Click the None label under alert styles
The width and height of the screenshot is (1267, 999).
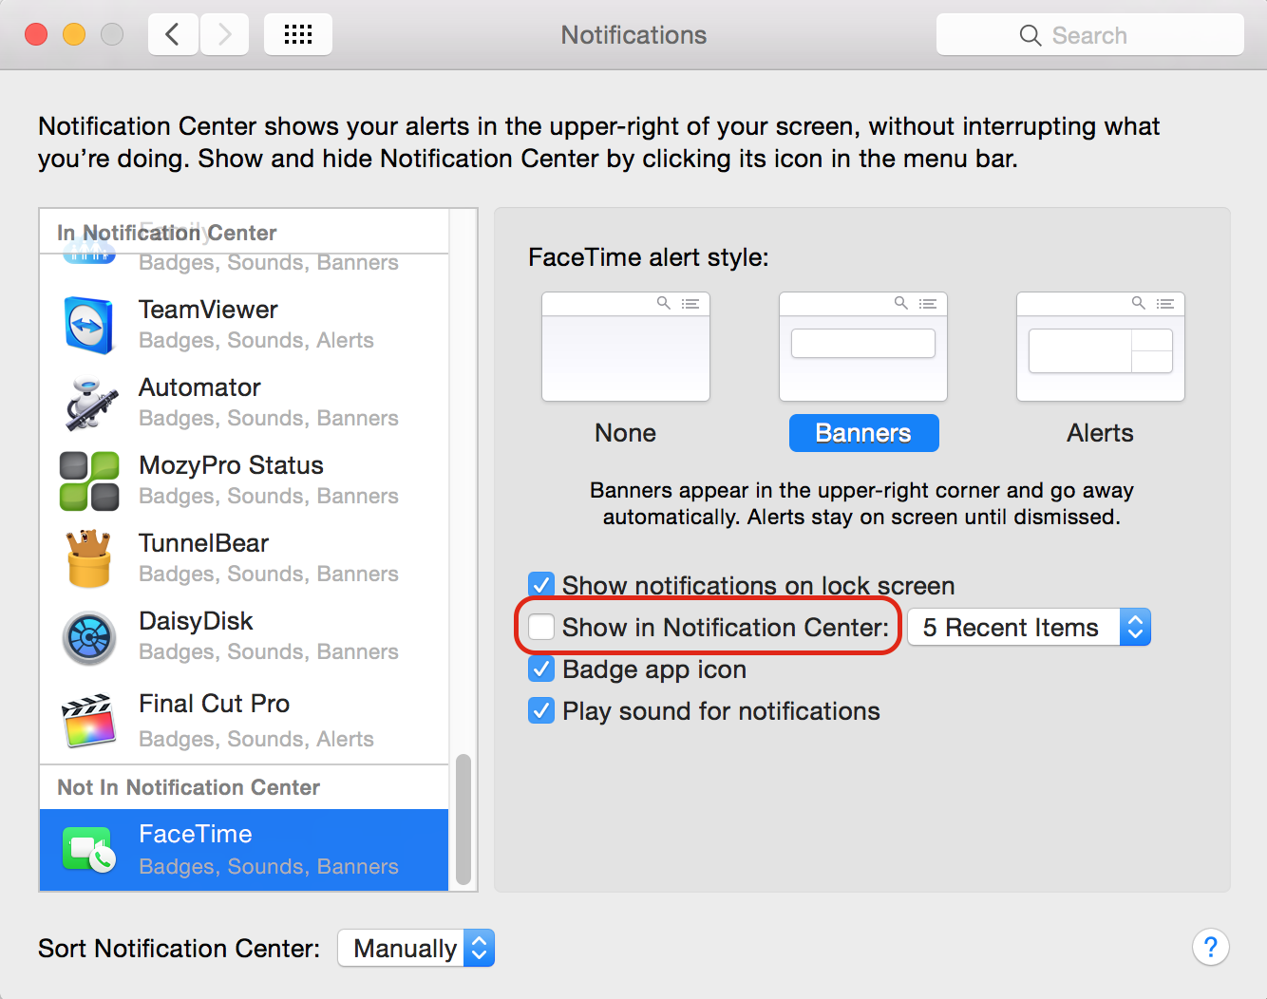pyautogui.click(x=626, y=433)
